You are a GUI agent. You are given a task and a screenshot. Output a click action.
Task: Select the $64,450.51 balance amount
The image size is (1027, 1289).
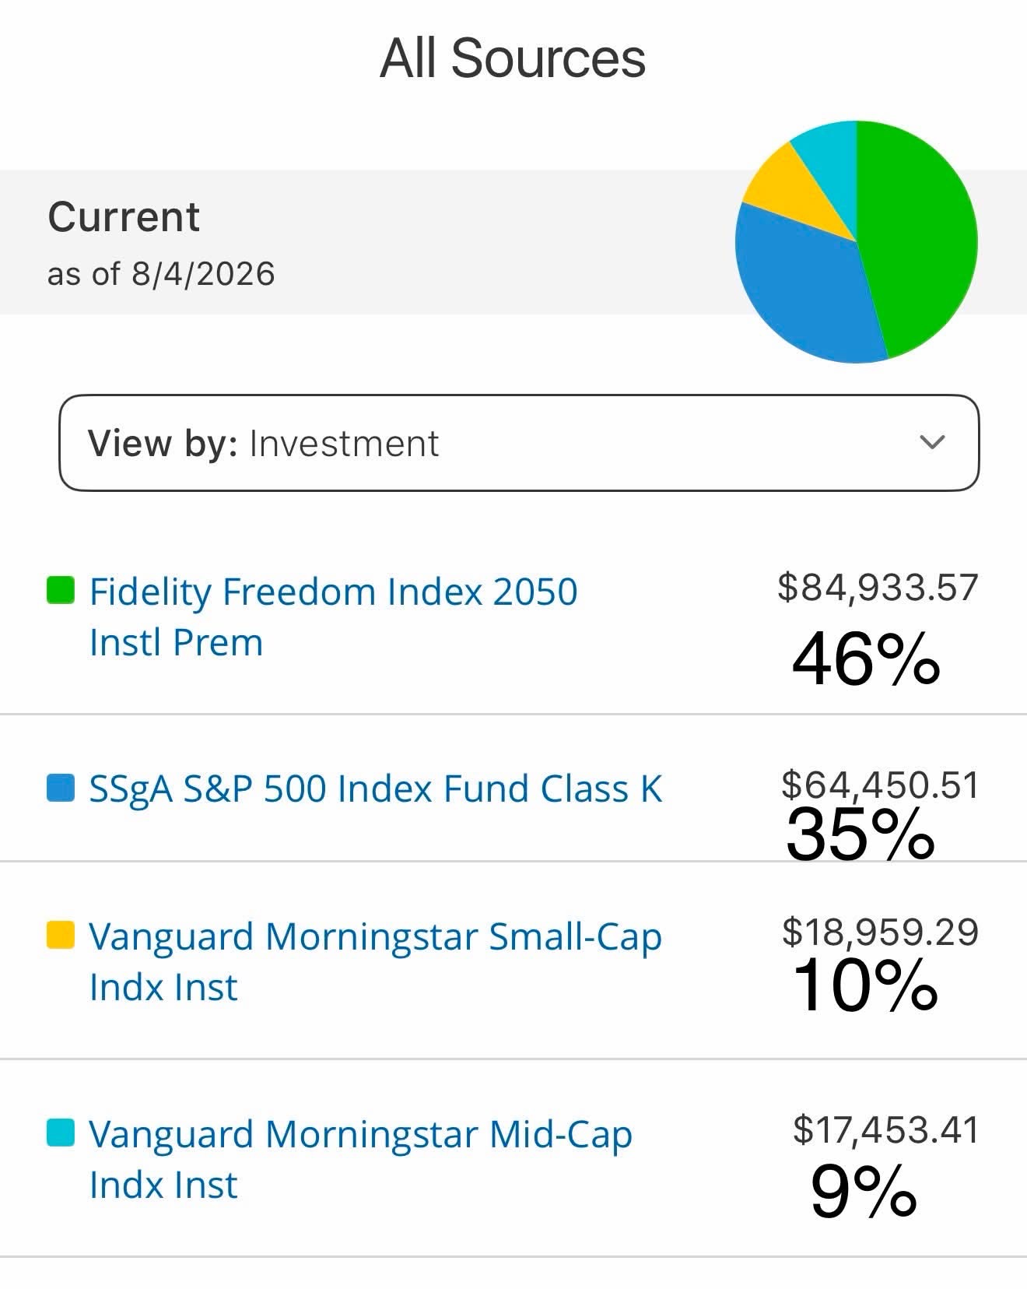coord(880,785)
